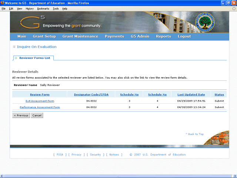
Task: Open Exit Assessment Form link
Action: pos(40,101)
